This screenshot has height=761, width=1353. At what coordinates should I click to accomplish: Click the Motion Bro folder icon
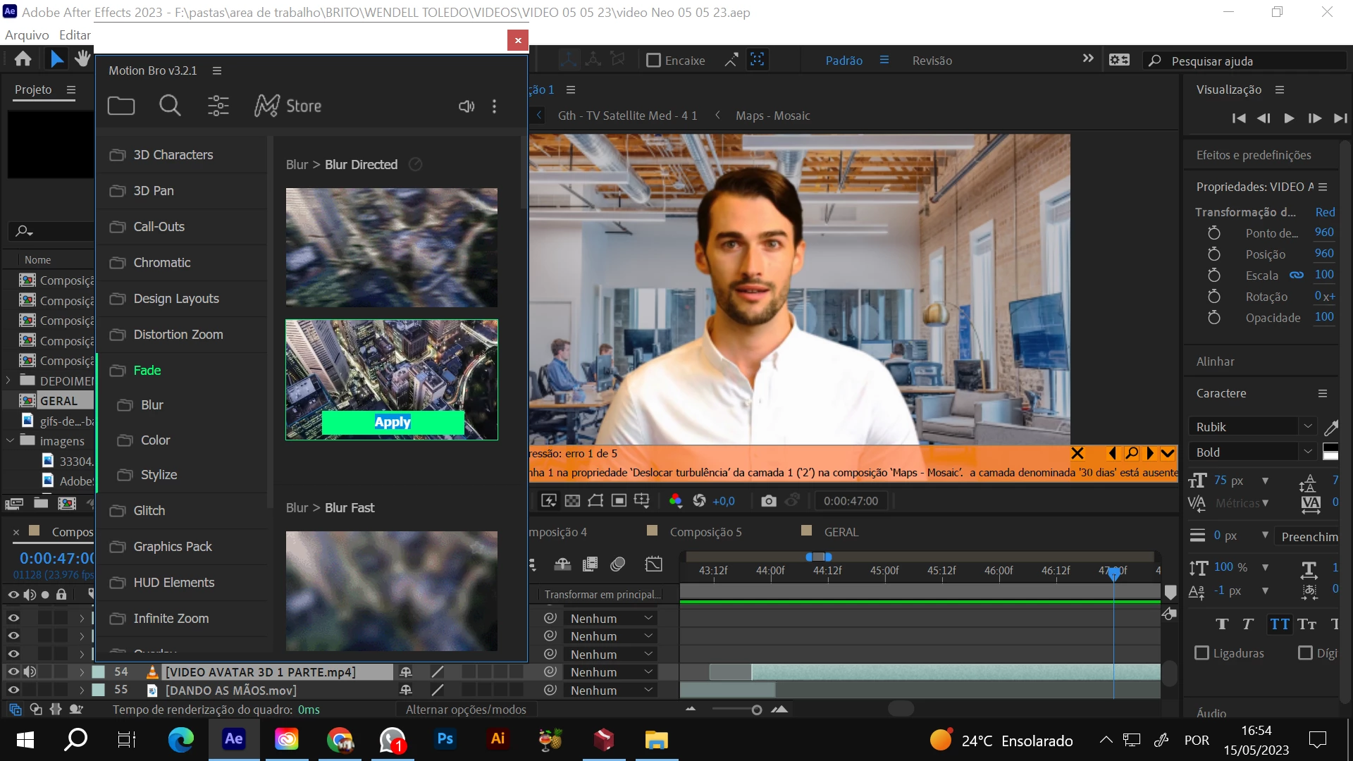[x=121, y=106]
